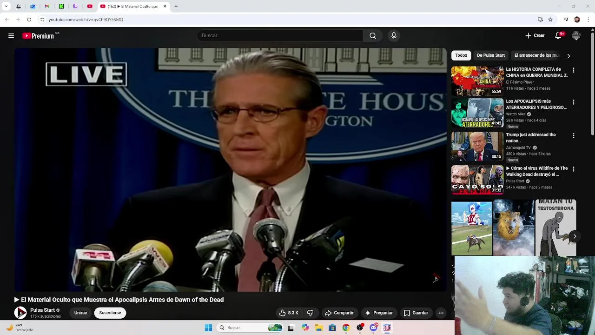Open options for Los APOCALIPSIS video

tap(573, 102)
